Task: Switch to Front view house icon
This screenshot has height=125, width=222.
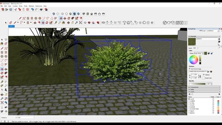Action: pyautogui.click(x=92, y=14)
